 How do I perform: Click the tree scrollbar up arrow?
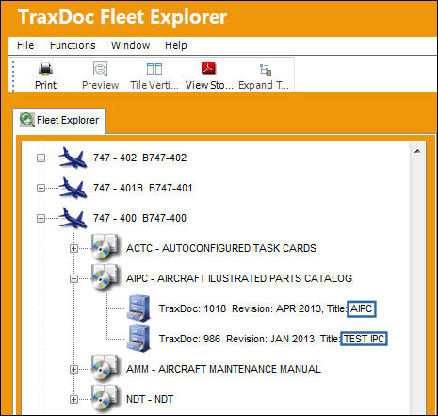click(417, 151)
